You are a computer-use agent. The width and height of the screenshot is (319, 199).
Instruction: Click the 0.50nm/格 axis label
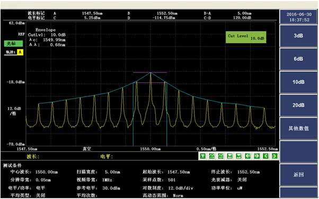(x=206, y=149)
